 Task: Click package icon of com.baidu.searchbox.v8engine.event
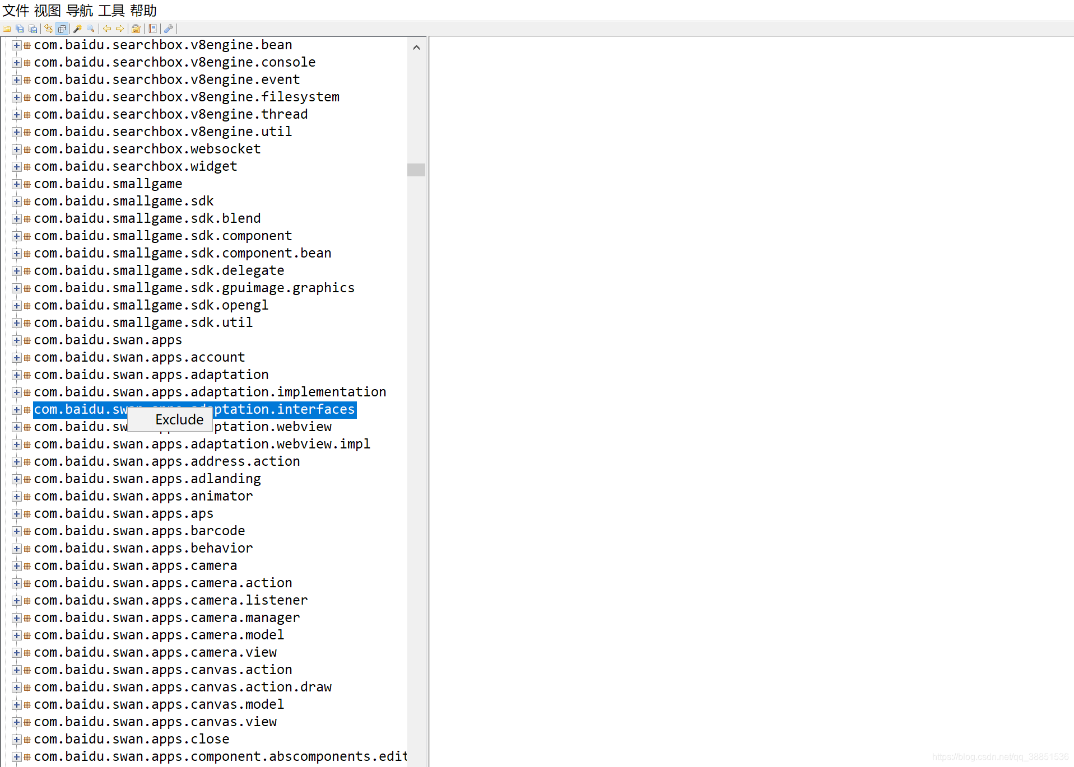(x=27, y=80)
